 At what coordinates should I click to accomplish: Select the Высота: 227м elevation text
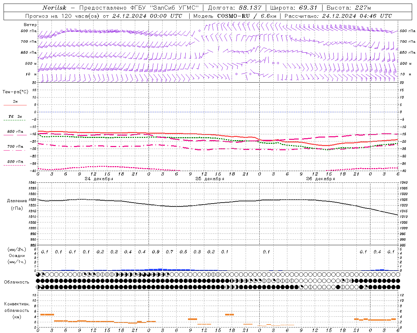click(349, 8)
